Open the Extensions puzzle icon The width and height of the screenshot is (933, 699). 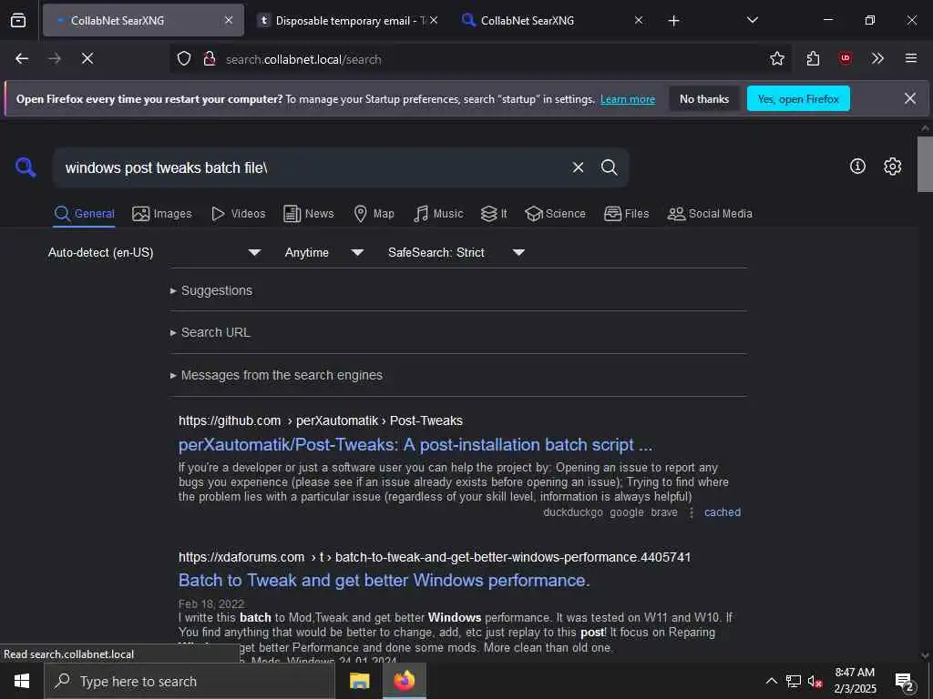click(x=813, y=58)
